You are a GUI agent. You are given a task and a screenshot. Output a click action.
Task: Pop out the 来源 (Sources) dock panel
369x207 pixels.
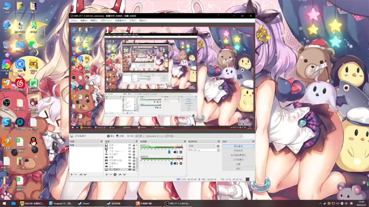pyautogui.click(x=137, y=142)
